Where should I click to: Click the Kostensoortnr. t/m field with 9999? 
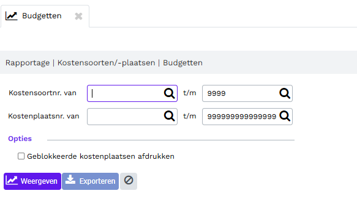pyautogui.click(x=241, y=93)
